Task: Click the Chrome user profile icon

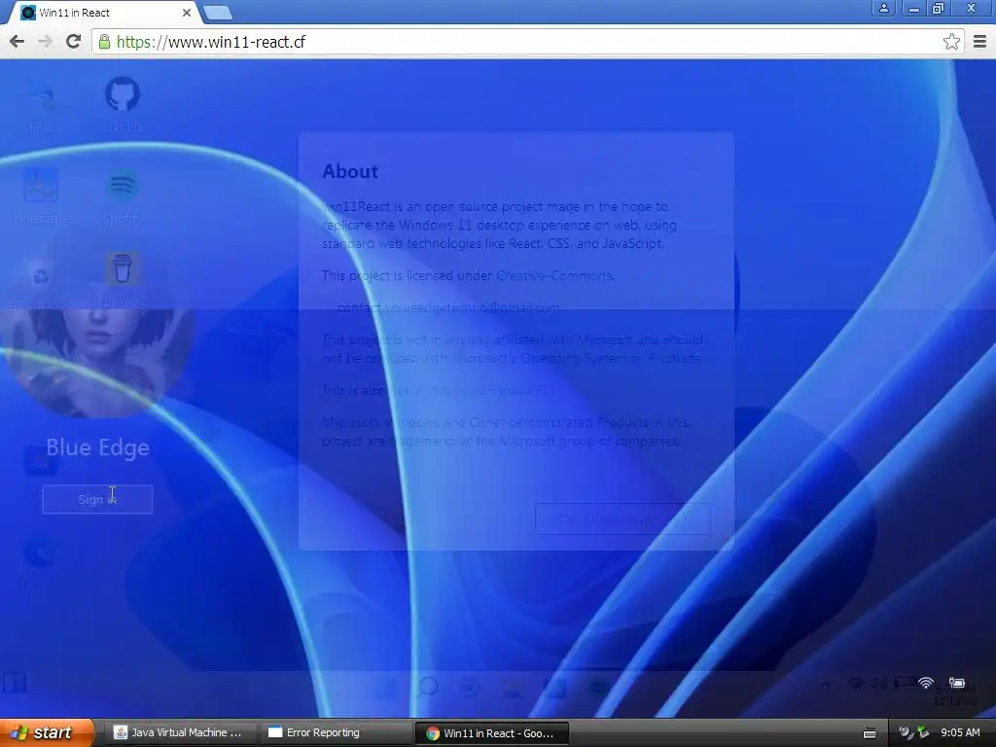Action: pos(883,8)
